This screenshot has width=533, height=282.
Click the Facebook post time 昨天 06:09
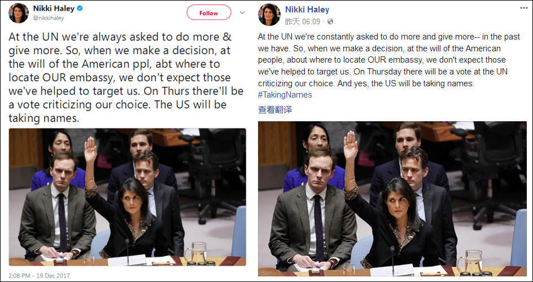point(303,22)
